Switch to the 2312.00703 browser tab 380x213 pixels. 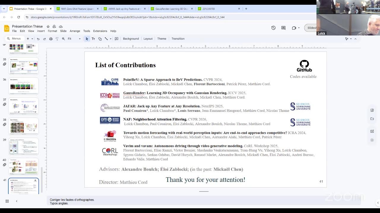coord(218,9)
